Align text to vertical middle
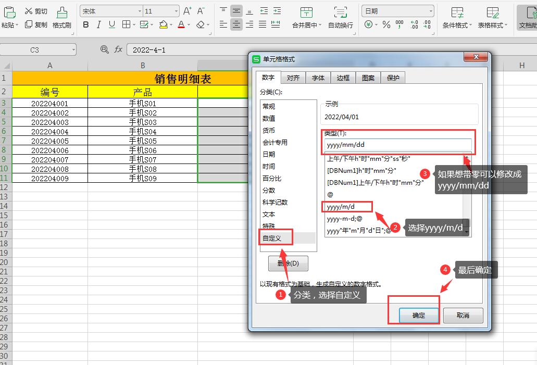Screen dimensions: 537x365 click(x=236, y=11)
